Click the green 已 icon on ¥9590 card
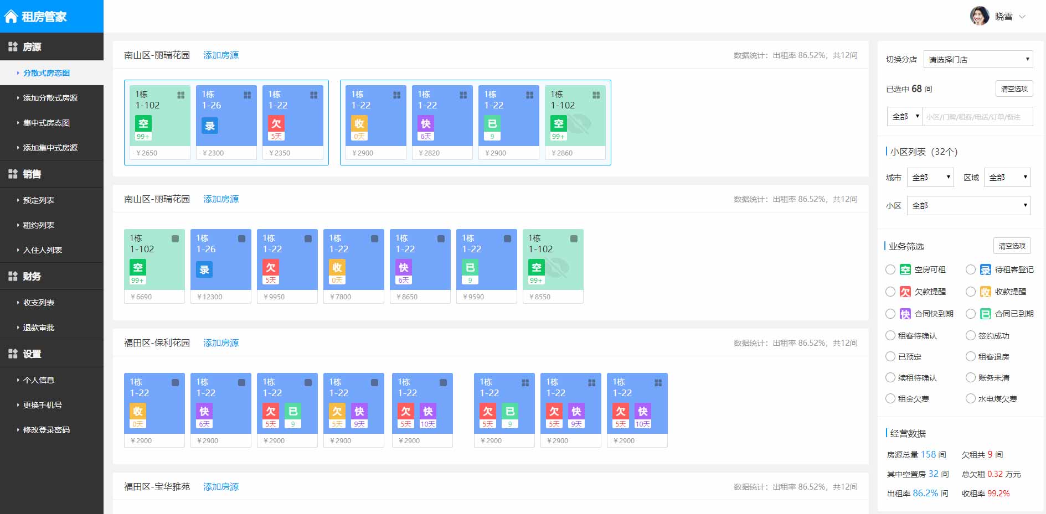Viewport: 1046px width, 514px height. point(470,267)
